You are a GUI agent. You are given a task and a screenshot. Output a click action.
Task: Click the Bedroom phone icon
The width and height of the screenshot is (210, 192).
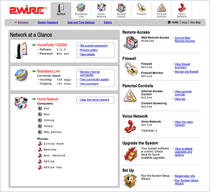pos(40,150)
